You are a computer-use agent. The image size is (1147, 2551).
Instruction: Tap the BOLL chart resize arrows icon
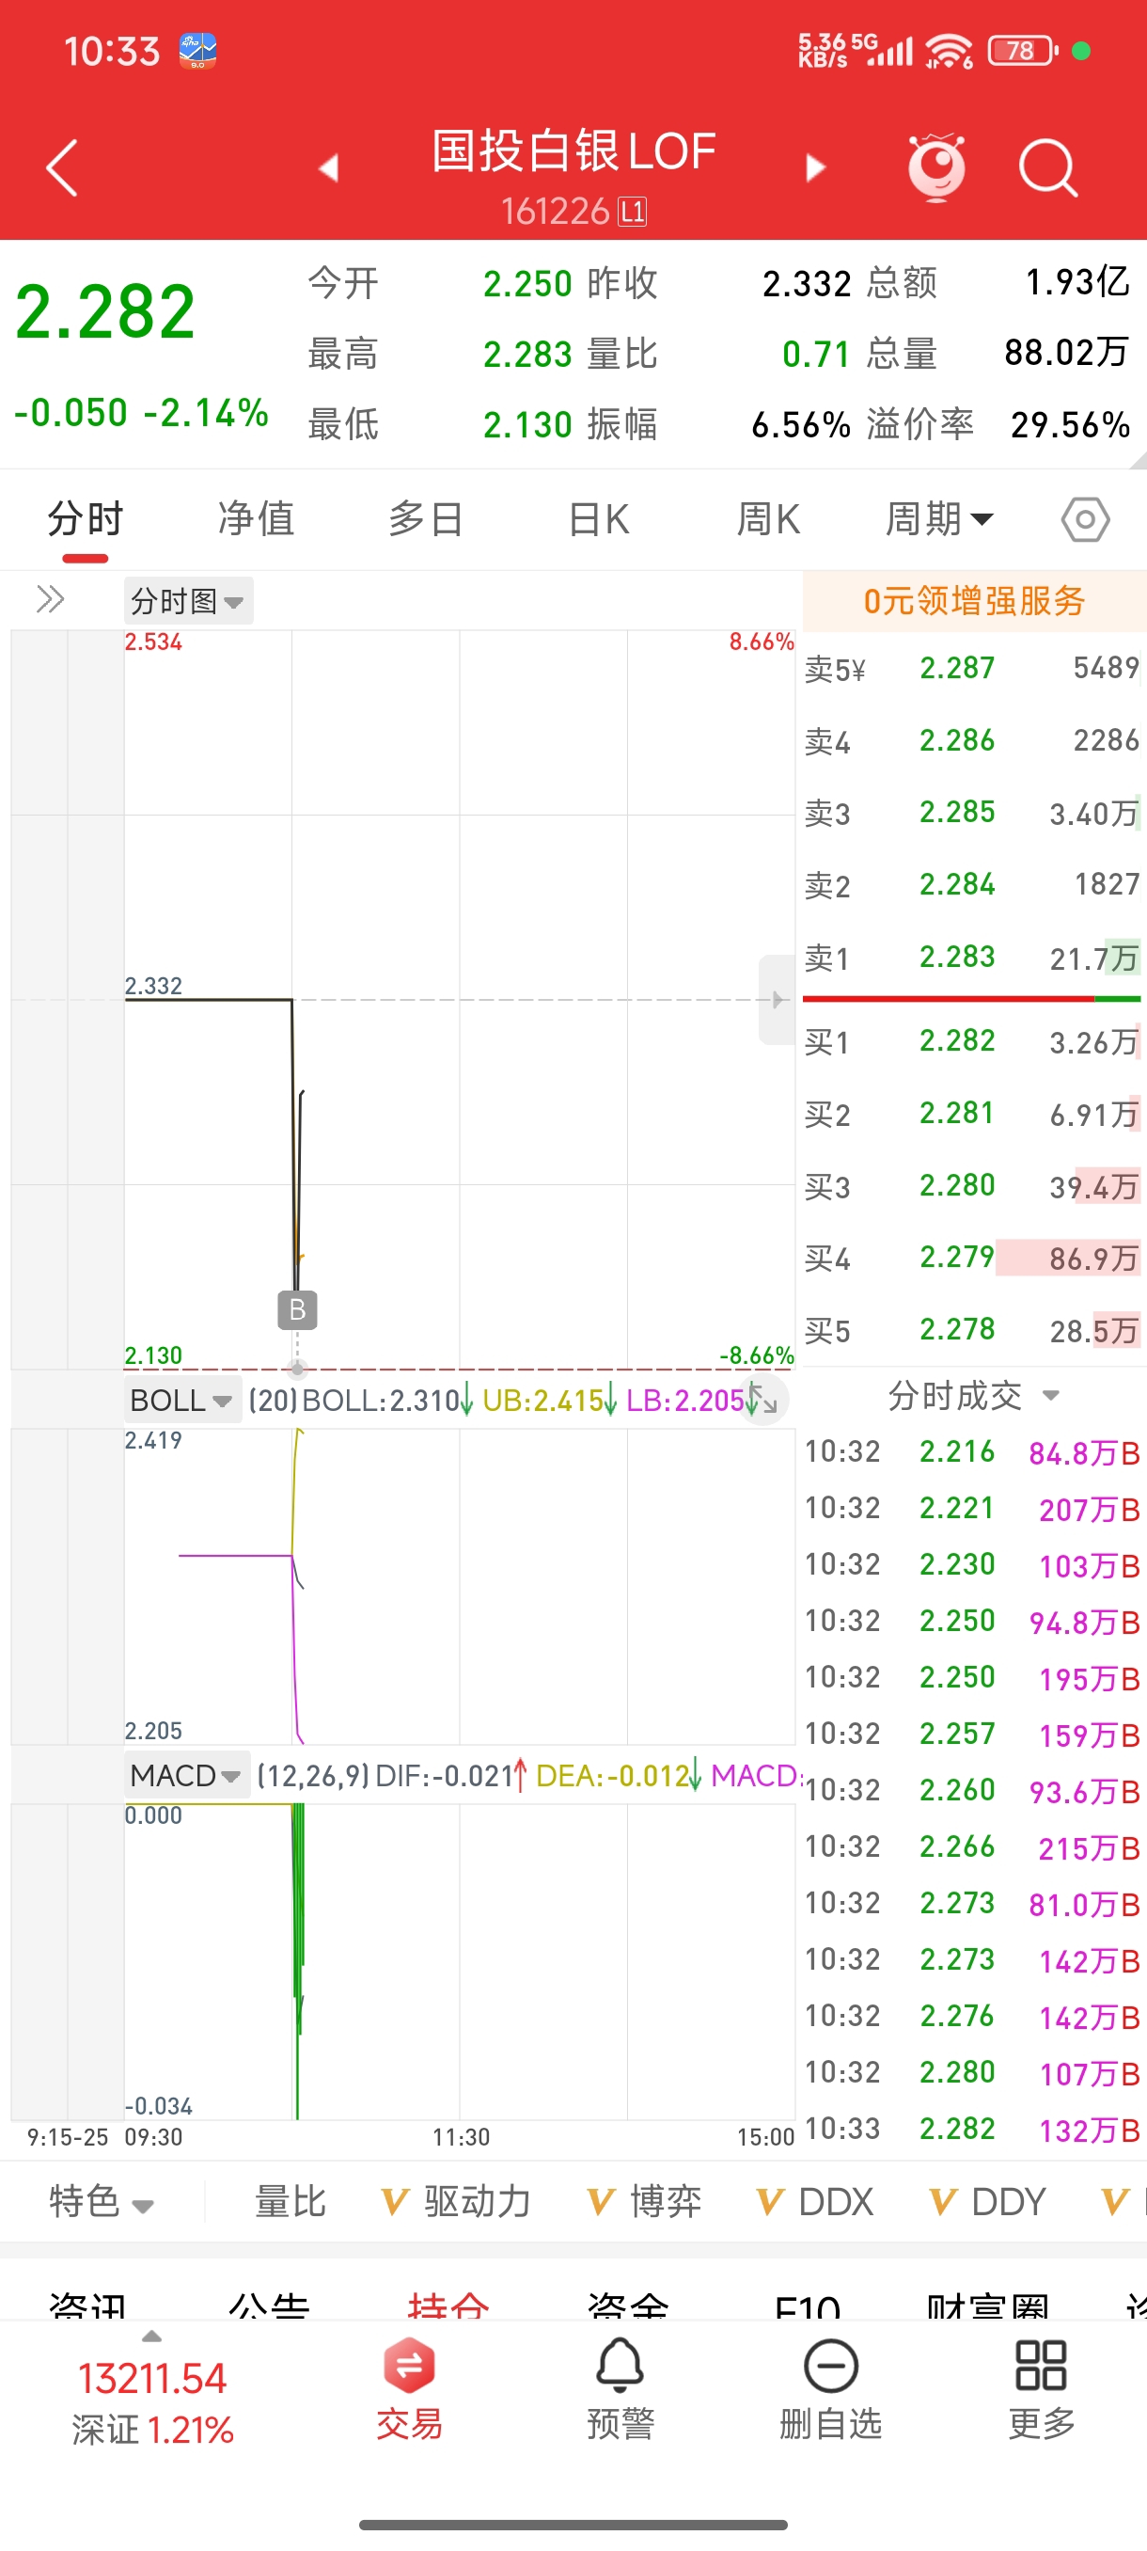[x=762, y=1400]
